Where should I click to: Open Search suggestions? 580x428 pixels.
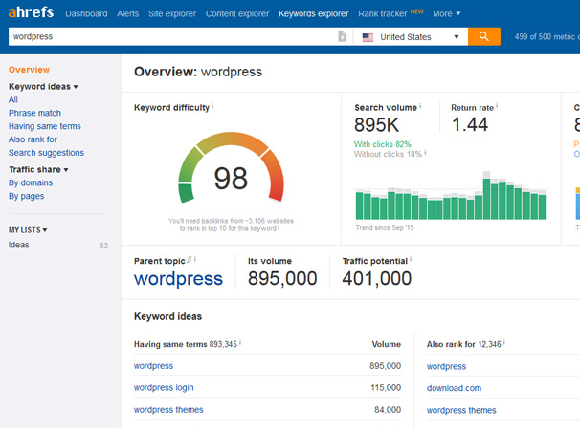point(46,153)
